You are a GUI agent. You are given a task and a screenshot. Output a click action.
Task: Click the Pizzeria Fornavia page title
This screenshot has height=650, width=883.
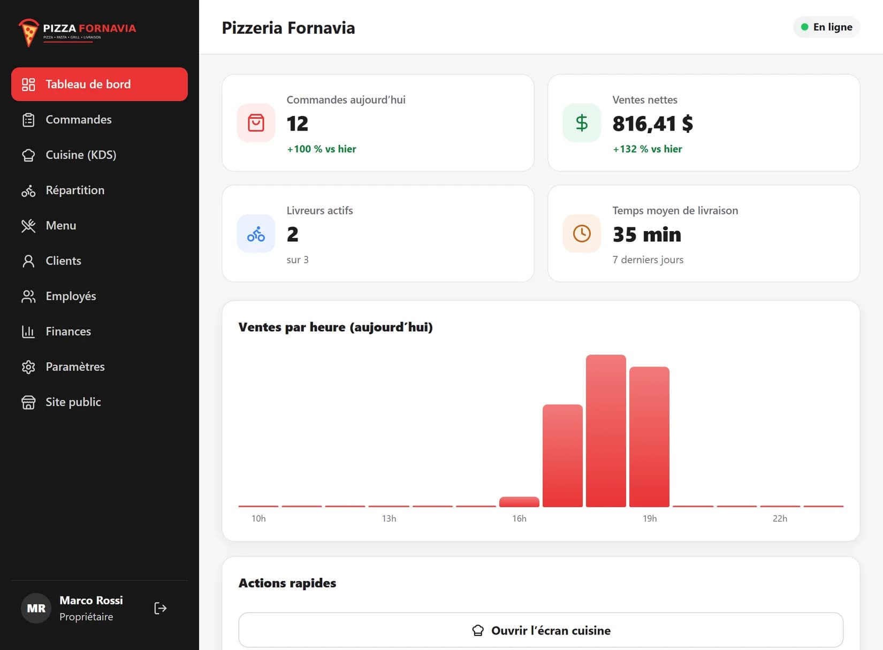pyautogui.click(x=288, y=28)
